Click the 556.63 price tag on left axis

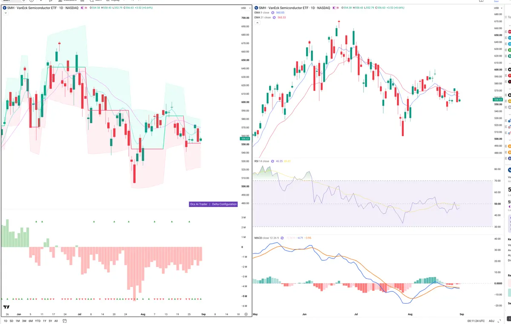[x=245, y=139]
